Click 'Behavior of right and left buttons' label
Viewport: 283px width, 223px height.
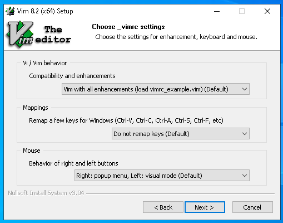coord(73,163)
